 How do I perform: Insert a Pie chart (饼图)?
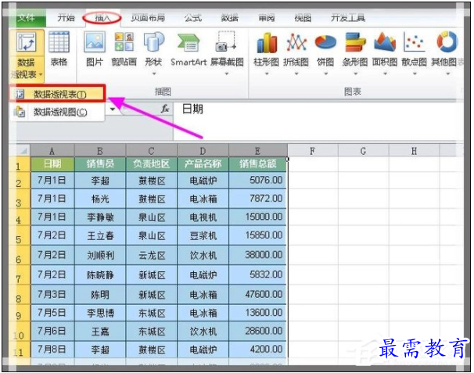[325, 42]
